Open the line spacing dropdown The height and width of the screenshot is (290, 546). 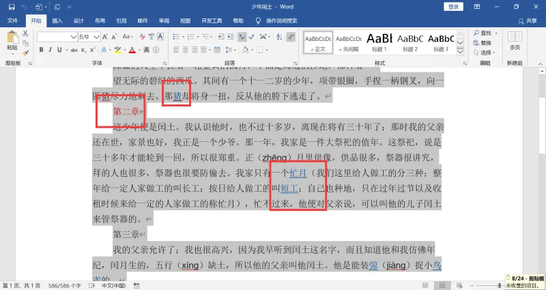[229, 50]
